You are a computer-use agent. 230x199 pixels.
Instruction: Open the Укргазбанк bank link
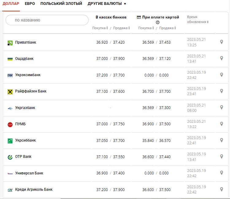(x=25, y=108)
